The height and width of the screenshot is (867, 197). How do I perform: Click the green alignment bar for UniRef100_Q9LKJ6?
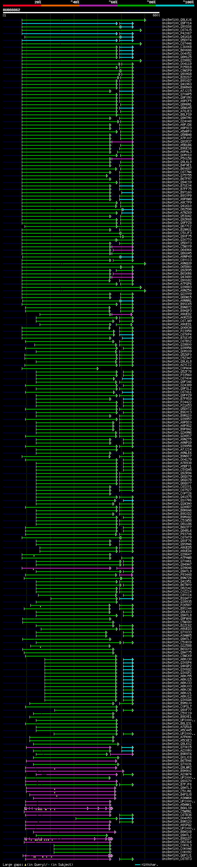(x=84, y=20)
